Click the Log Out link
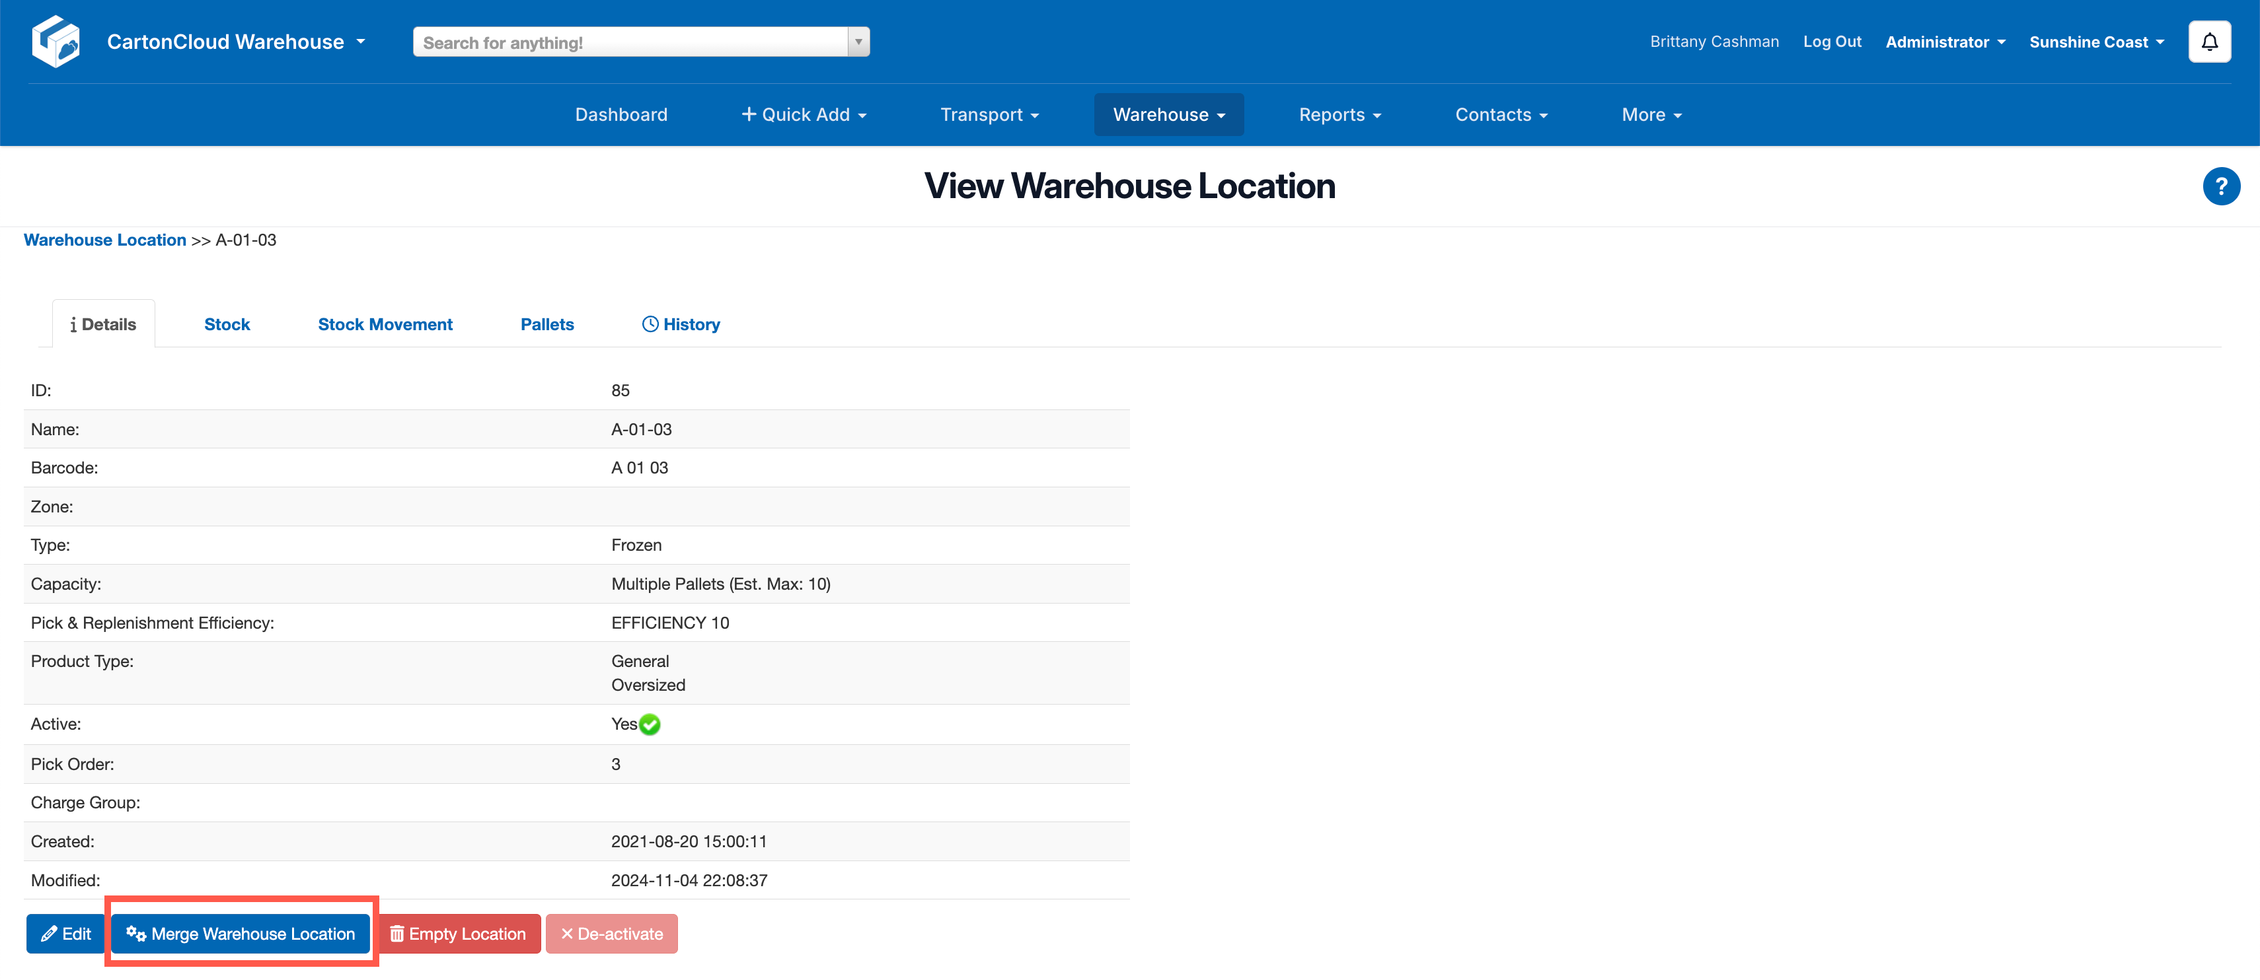This screenshot has width=2260, height=980. pos(1831,41)
